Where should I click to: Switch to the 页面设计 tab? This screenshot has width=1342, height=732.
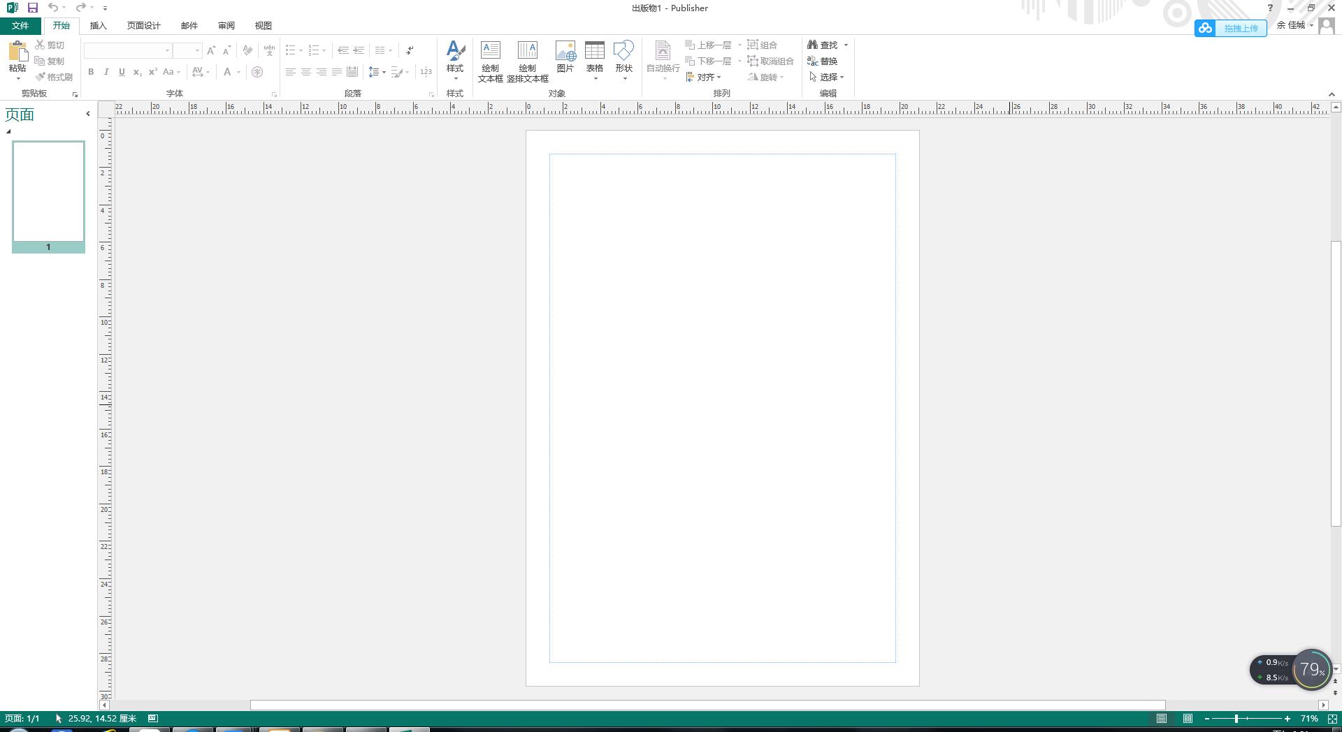click(143, 26)
